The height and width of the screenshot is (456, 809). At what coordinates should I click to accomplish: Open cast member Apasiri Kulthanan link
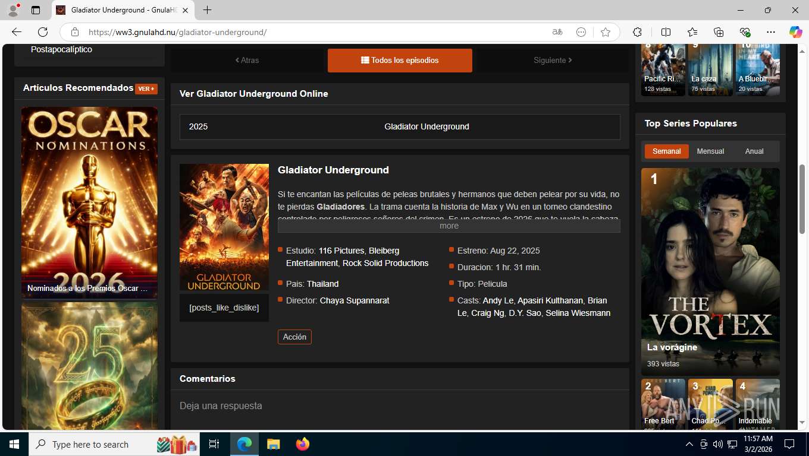[x=551, y=300]
